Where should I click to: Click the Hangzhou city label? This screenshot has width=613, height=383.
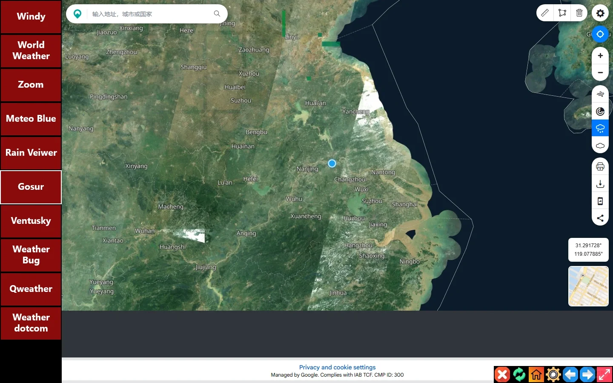pos(358,246)
